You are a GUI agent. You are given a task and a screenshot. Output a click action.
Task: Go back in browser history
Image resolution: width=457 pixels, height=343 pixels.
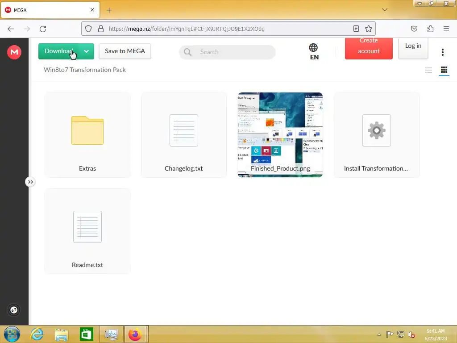click(x=11, y=29)
